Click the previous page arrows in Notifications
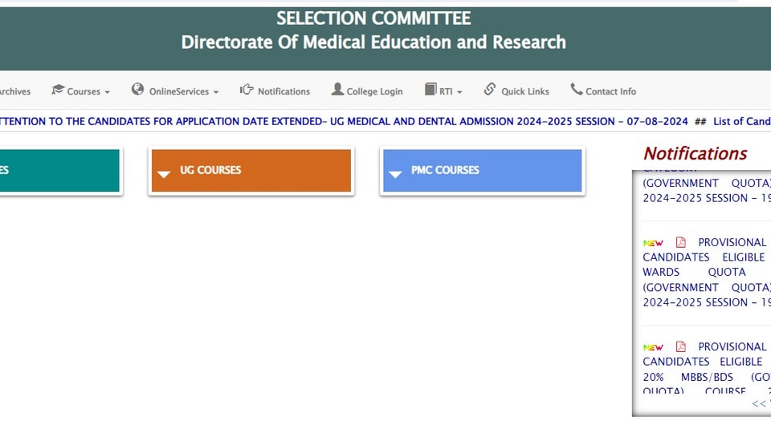Image resolution: width=771 pixels, height=433 pixels. tap(759, 403)
